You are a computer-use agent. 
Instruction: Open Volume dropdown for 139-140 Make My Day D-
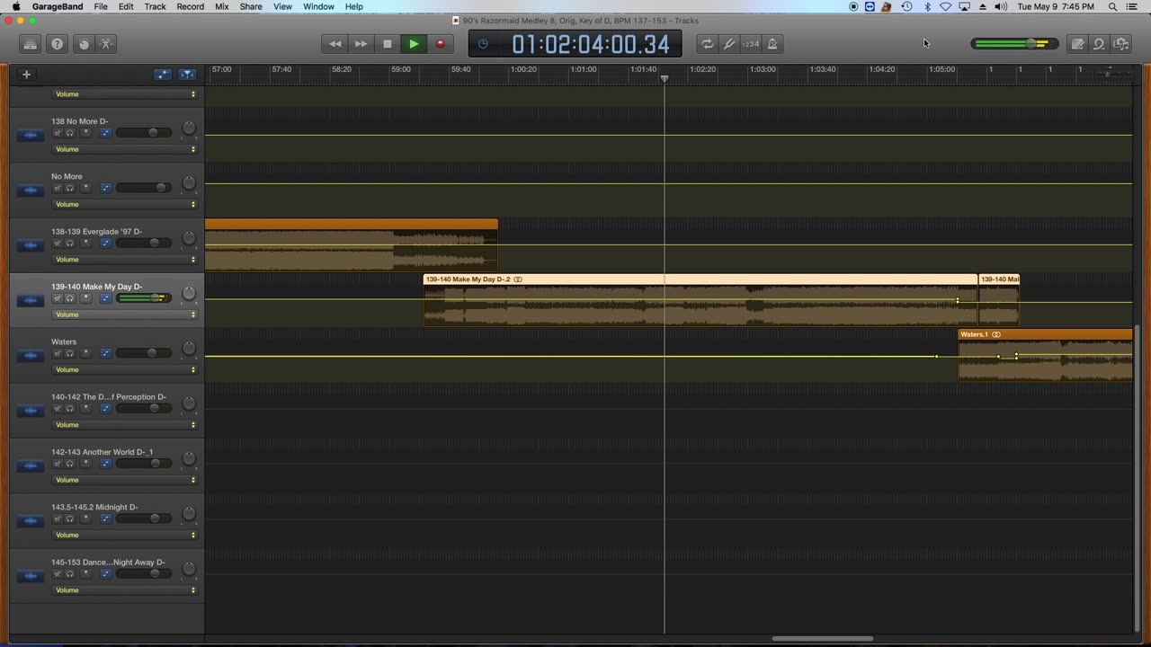124,315
